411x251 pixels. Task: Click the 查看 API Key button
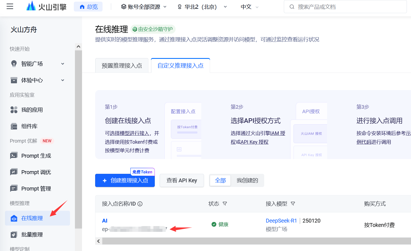pyautogui.click(x=182, y=180)
